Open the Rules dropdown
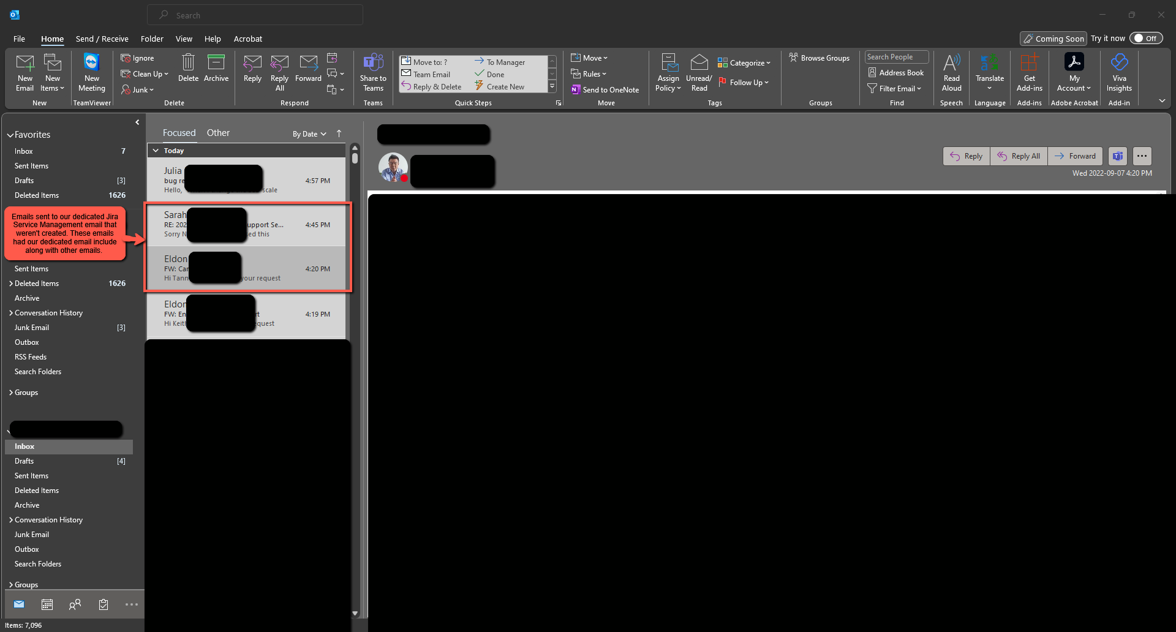Image resolution: width=1176 pixels, height=632 pixels. point(589,74)
